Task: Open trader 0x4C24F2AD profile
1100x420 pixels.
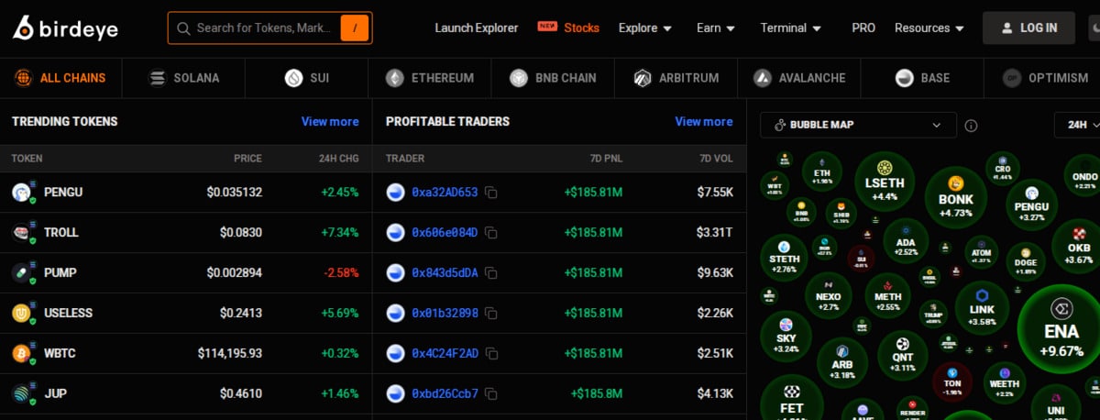Action: tap(445, 354)
